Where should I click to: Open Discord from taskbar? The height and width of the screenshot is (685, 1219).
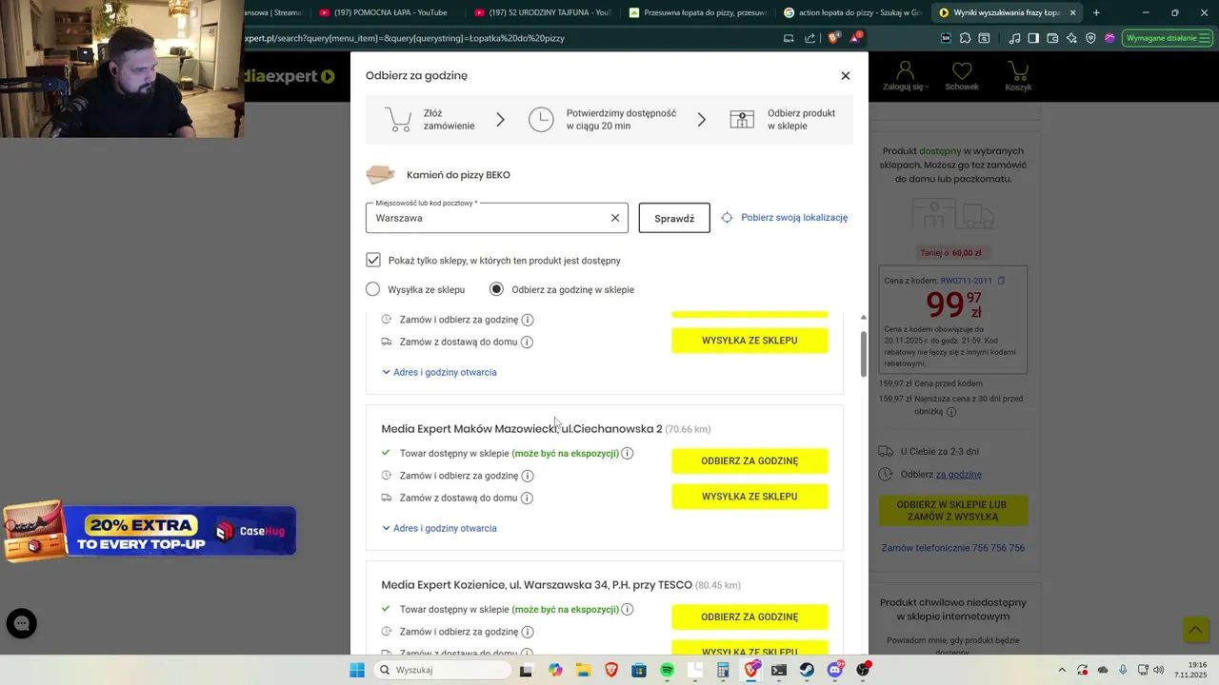tap(835, 670)
